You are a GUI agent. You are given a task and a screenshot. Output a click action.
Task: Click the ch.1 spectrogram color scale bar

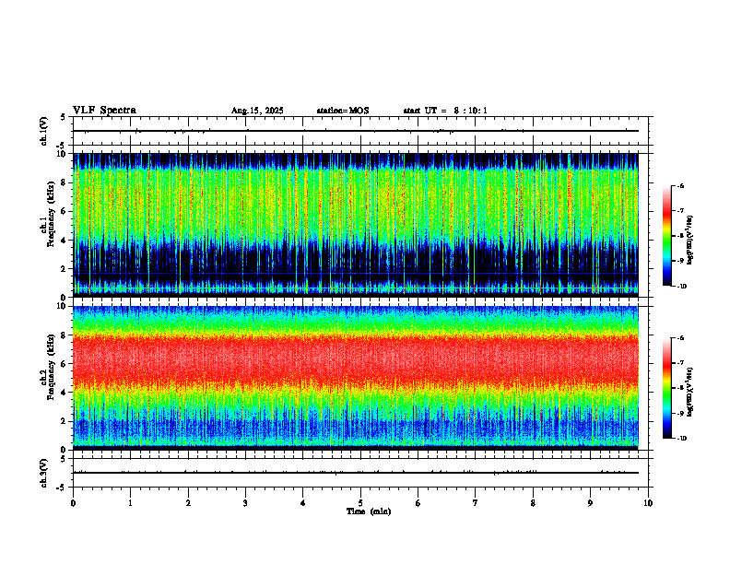tap(666, 236)
